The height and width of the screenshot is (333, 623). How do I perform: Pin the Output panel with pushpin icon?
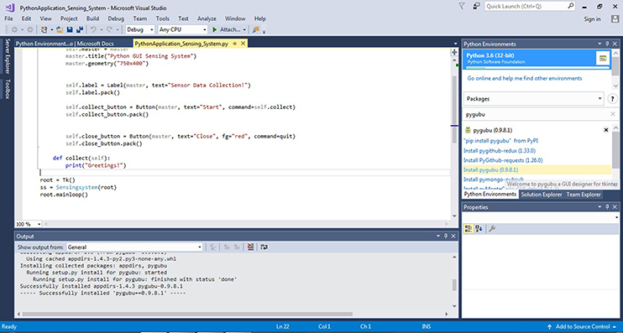pos(446,237)
